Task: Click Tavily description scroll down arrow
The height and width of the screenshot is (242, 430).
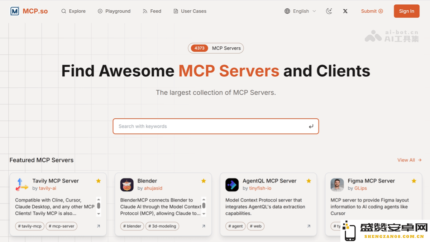Action: click(99, 214)
